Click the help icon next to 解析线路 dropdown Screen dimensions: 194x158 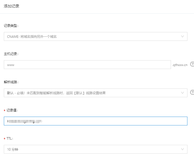tap(192, 93)
